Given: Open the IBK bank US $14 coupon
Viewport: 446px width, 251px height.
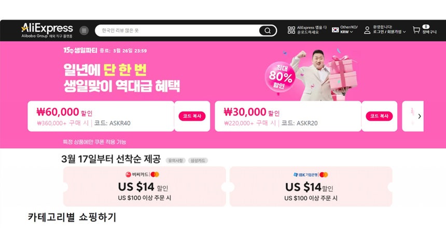Looking at the screenshot, I should (311, 186).
